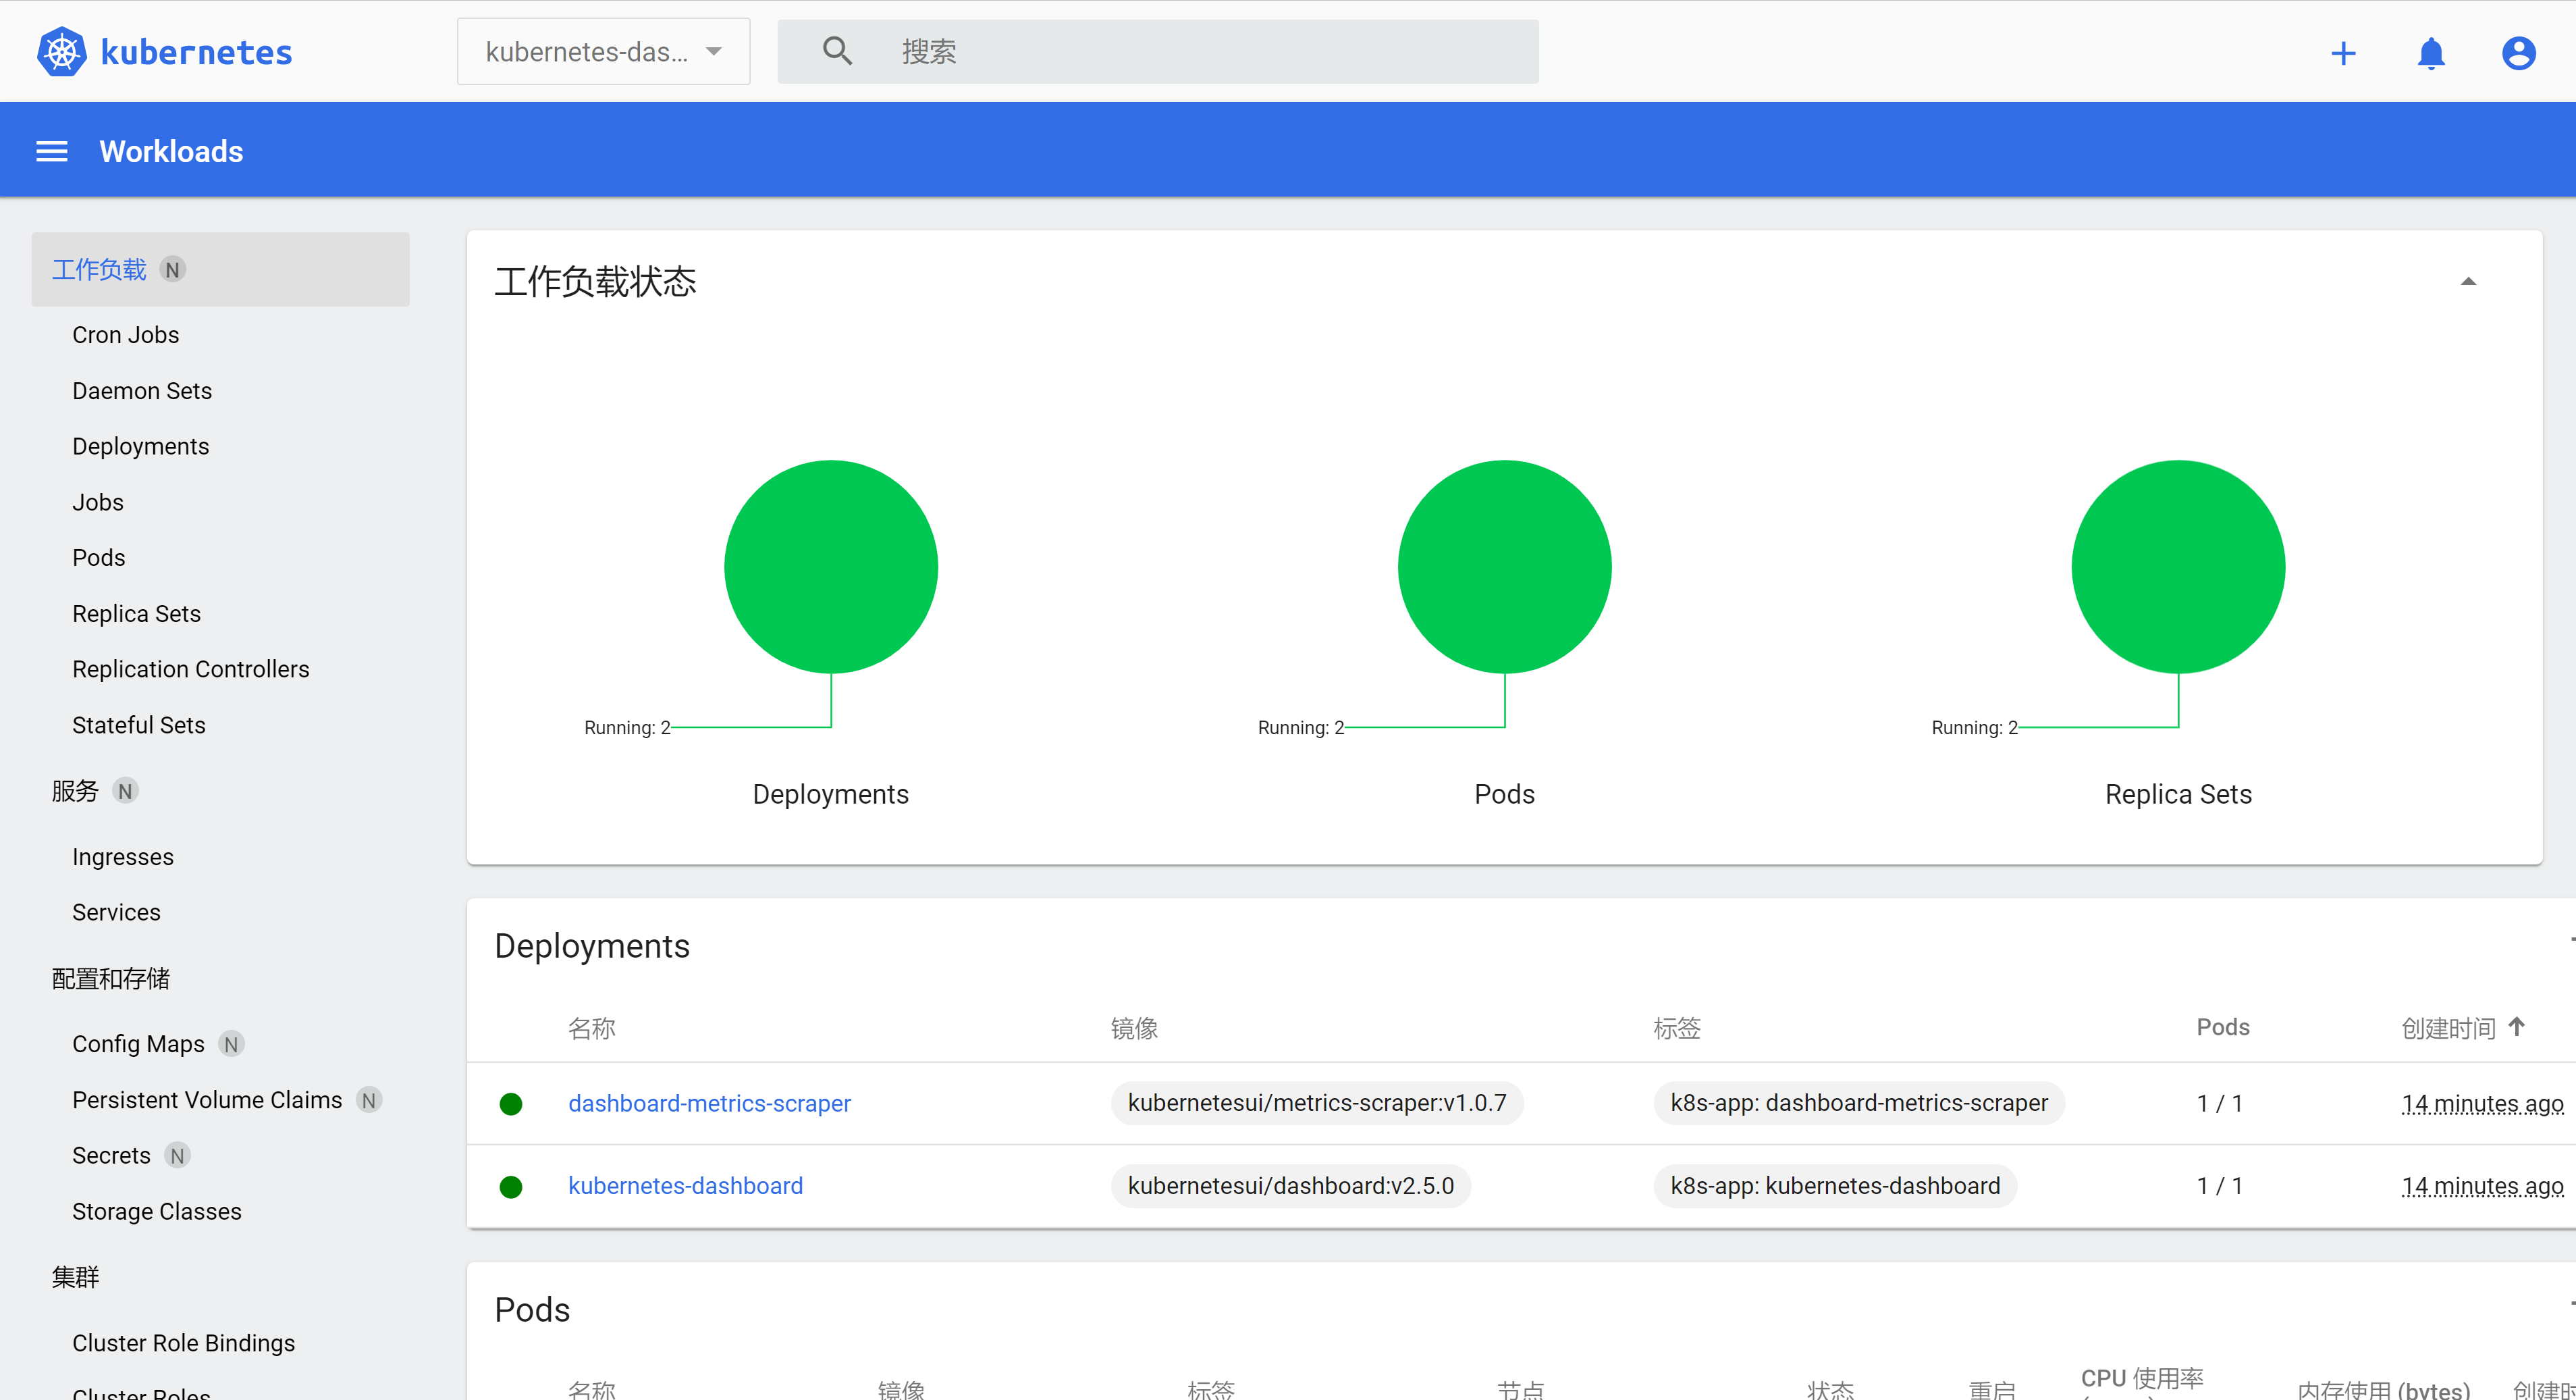Click the plus icon to create a resource
The width and height of the screenshot is (2576, 1400).
[2343, 53]
